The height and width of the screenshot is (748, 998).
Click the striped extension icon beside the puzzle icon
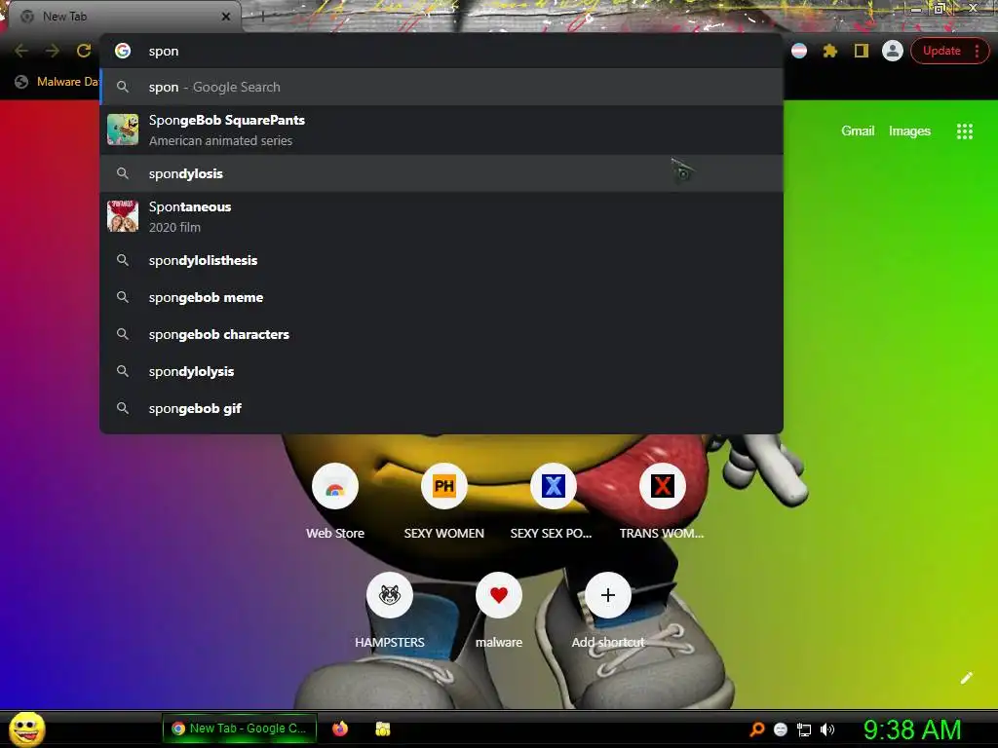click(x=799, y=51)
